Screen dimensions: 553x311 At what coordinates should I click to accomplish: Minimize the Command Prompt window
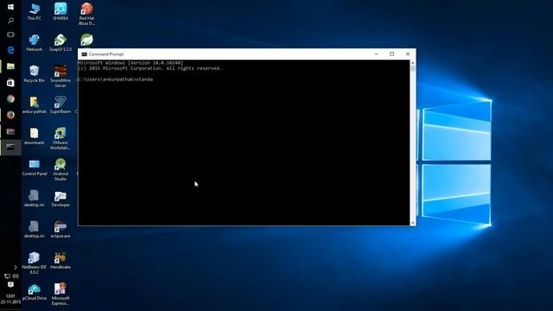click(x=377, y=54)
